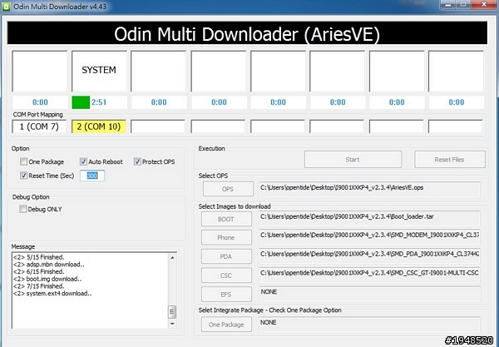The width and height of the screenshot is (499, 347).
Task: Click the EFS image select button
Action: point(226,295)
